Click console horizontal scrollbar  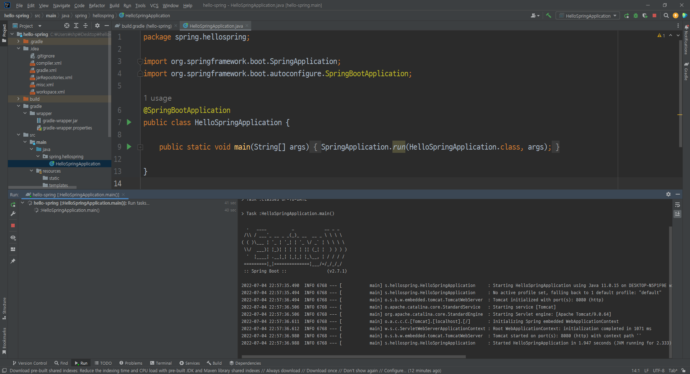tap(353, 357)
